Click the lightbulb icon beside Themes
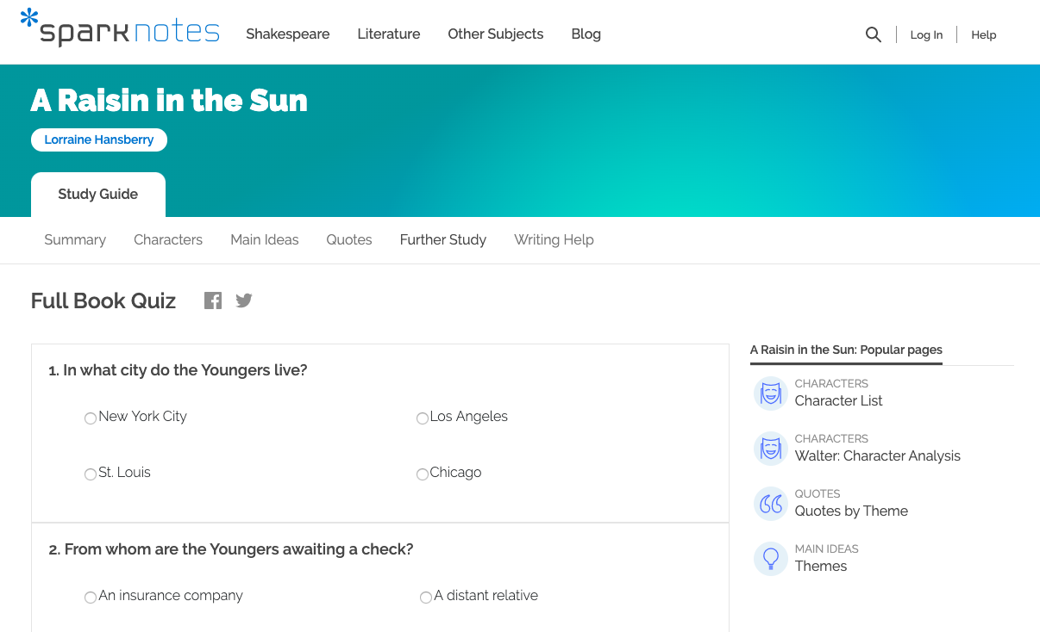The width and height of the screenshot is (1040, 632). coord(770,559)
